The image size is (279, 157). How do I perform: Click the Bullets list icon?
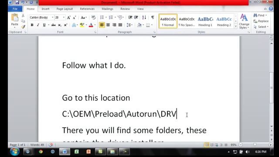pos(102,17)
